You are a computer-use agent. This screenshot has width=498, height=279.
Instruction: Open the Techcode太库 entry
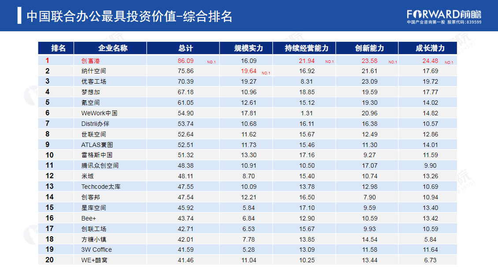101,187
